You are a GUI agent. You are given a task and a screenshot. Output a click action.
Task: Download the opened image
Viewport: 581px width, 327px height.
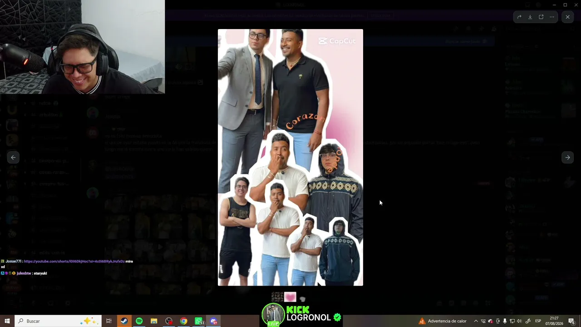pyautogui.click(x=530, y=17)
